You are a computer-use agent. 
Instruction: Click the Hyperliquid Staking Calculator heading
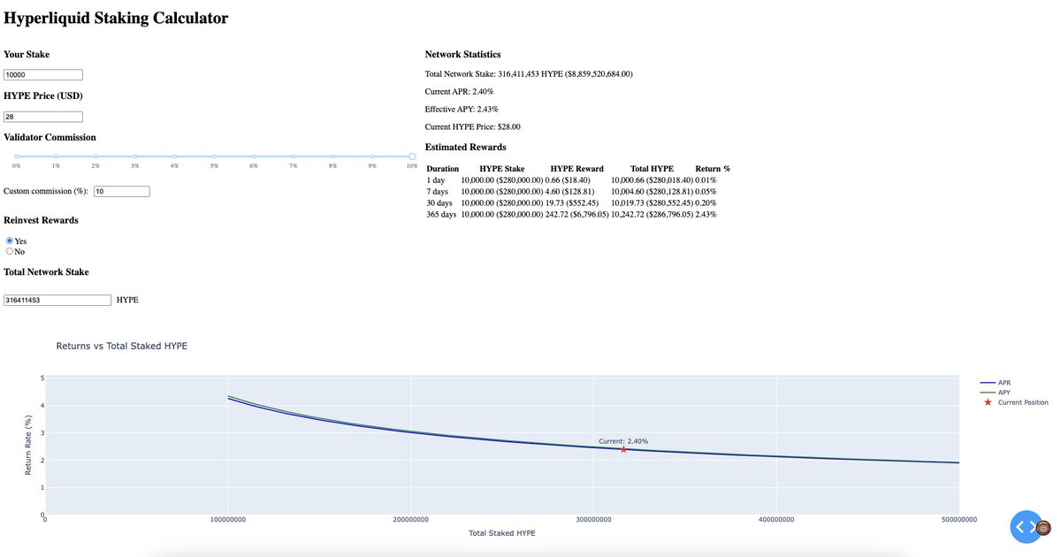[x=116, y=18]
